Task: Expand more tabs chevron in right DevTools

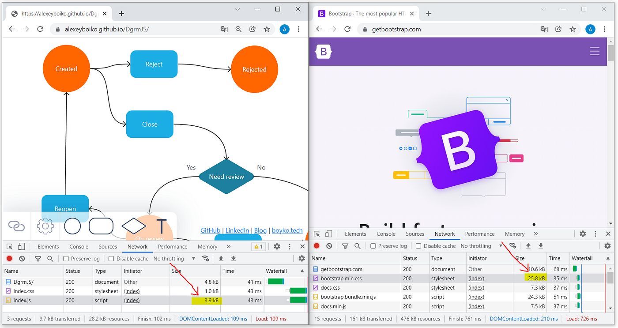Action: (x=535, y=234)
